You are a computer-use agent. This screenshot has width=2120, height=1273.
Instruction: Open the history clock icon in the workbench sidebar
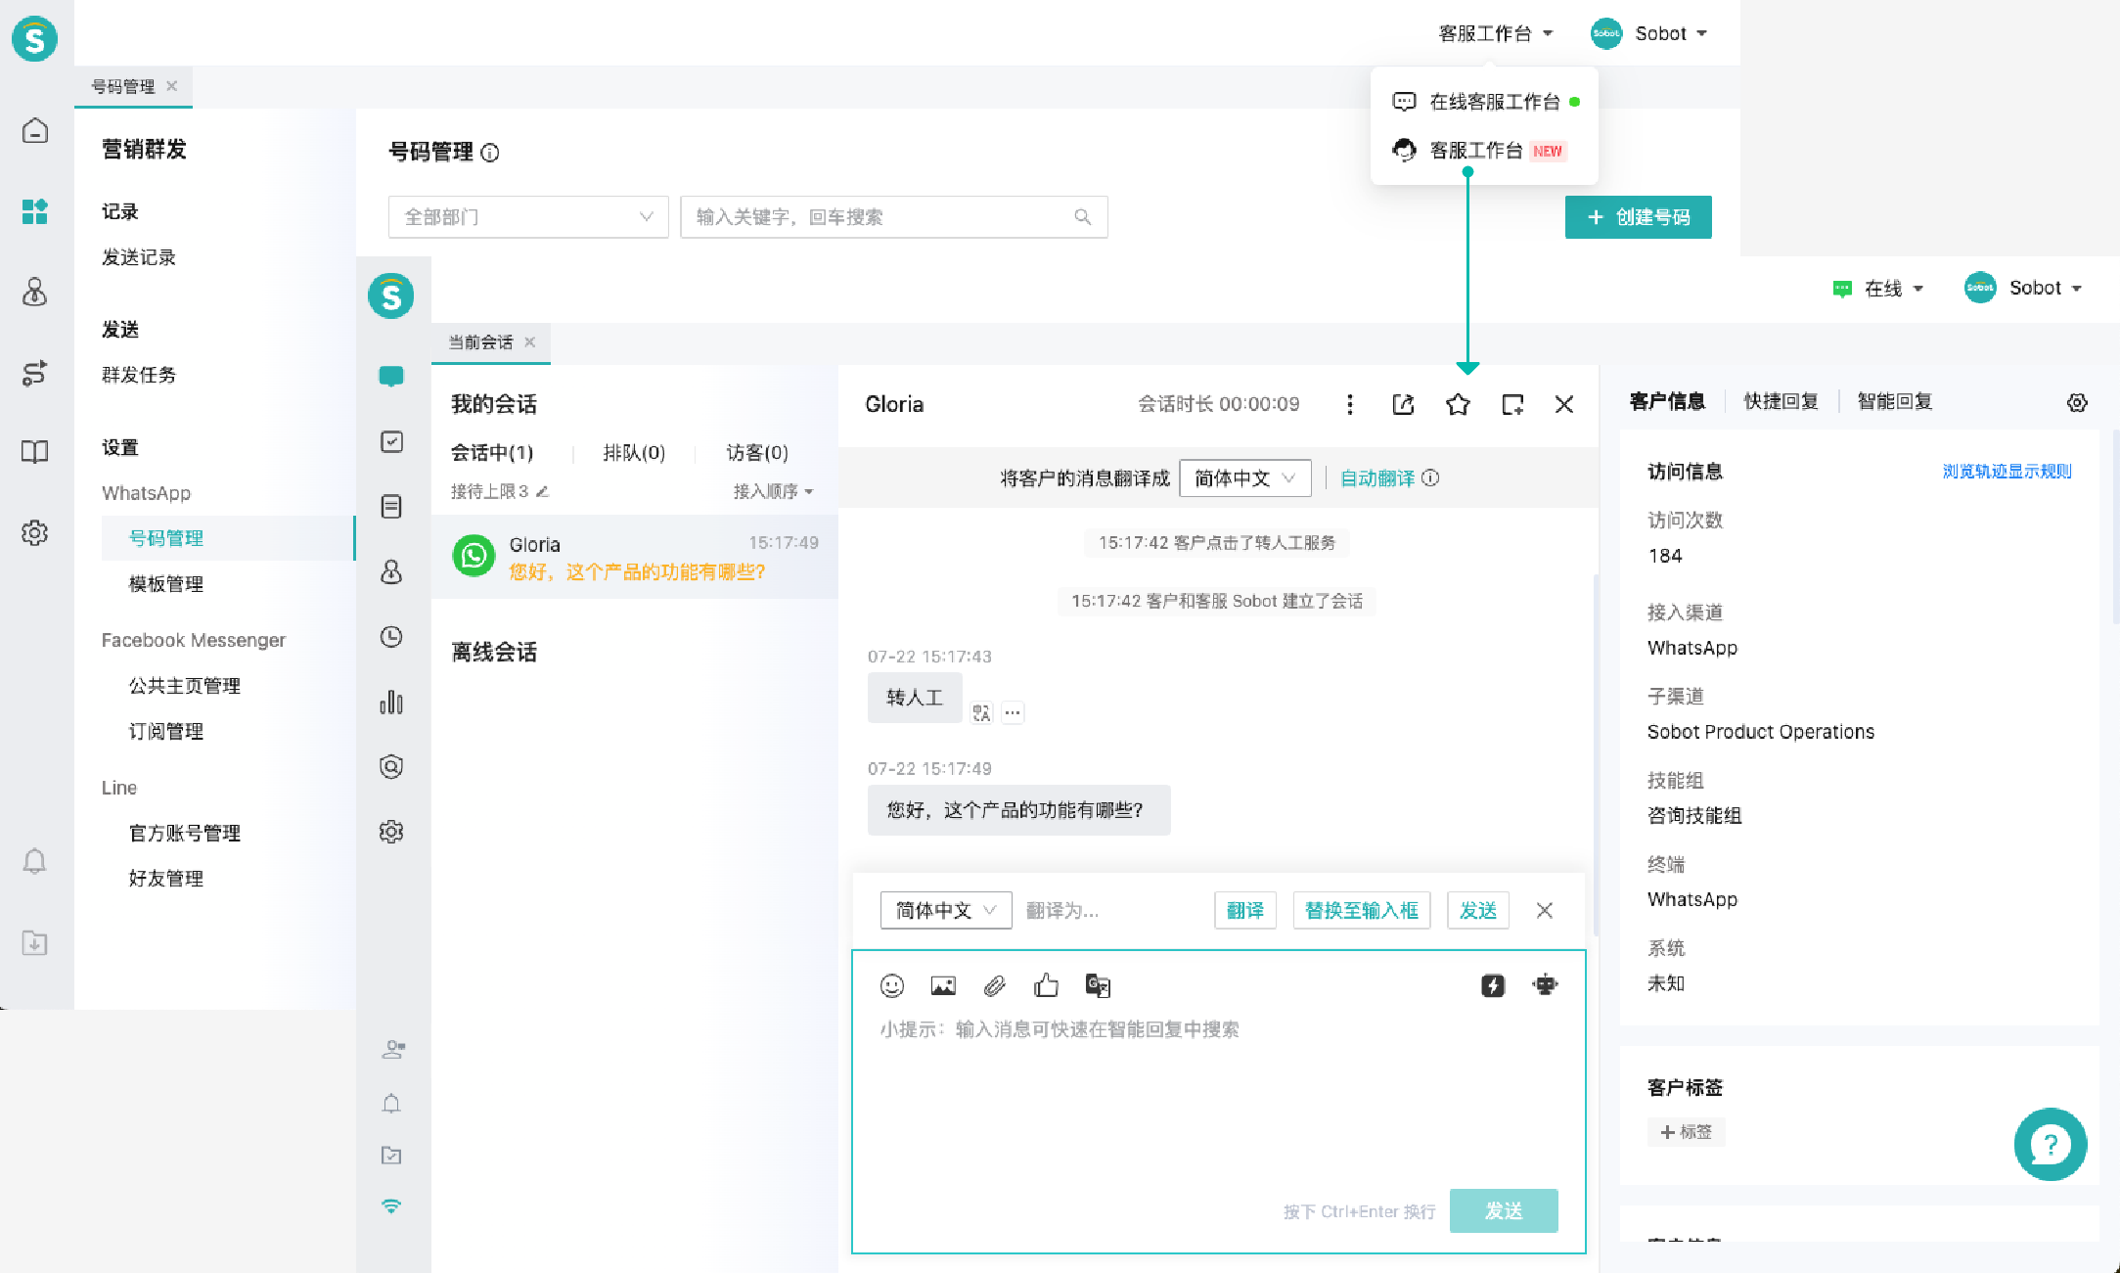click(391, 637)
